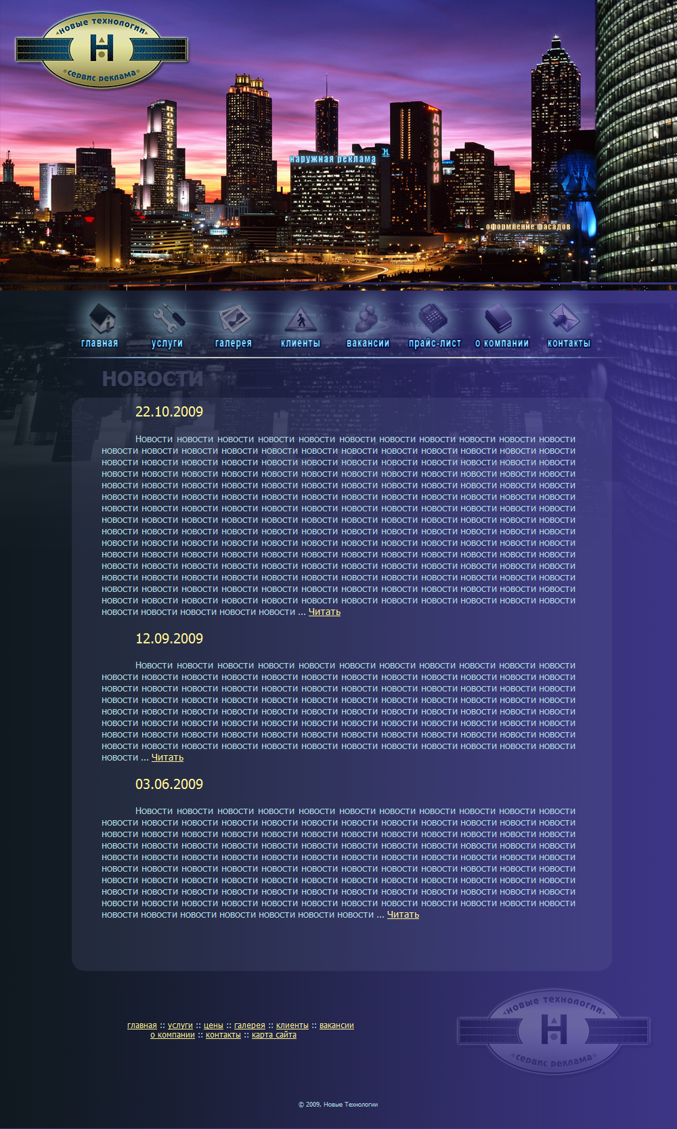Select контакты menu label
677x1129 pixels.
click(x=569, y=343)
